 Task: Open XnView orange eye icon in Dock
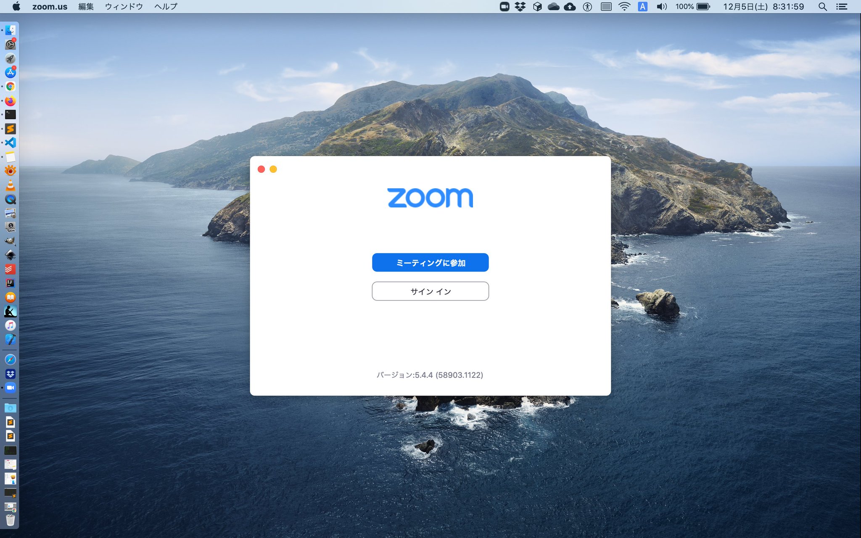click(11, 171)
